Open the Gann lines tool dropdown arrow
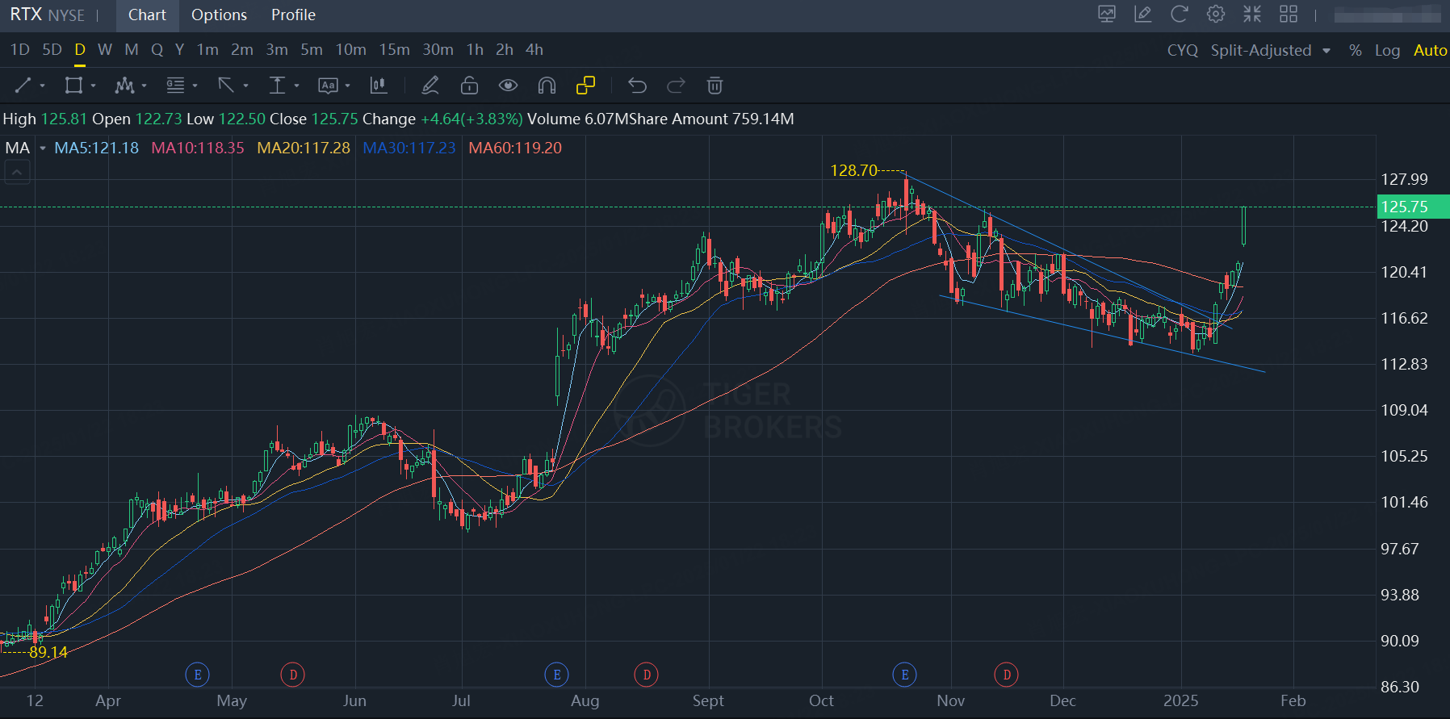 (195, 86)
